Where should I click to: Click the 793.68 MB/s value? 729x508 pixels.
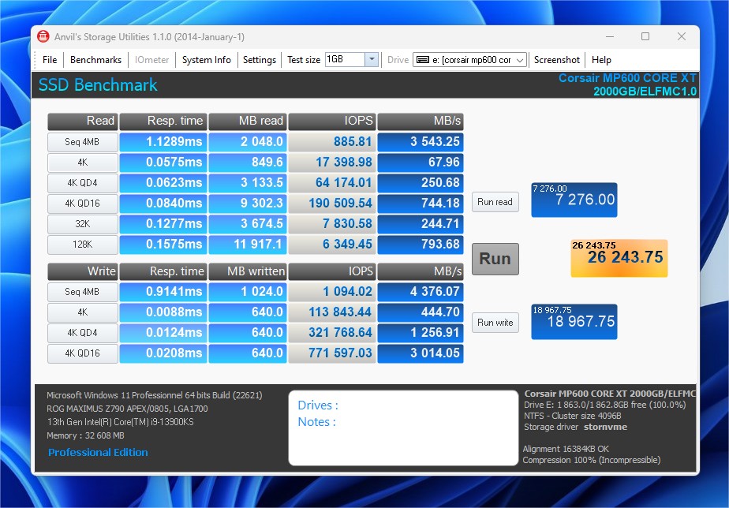click(x=421, y=245)
